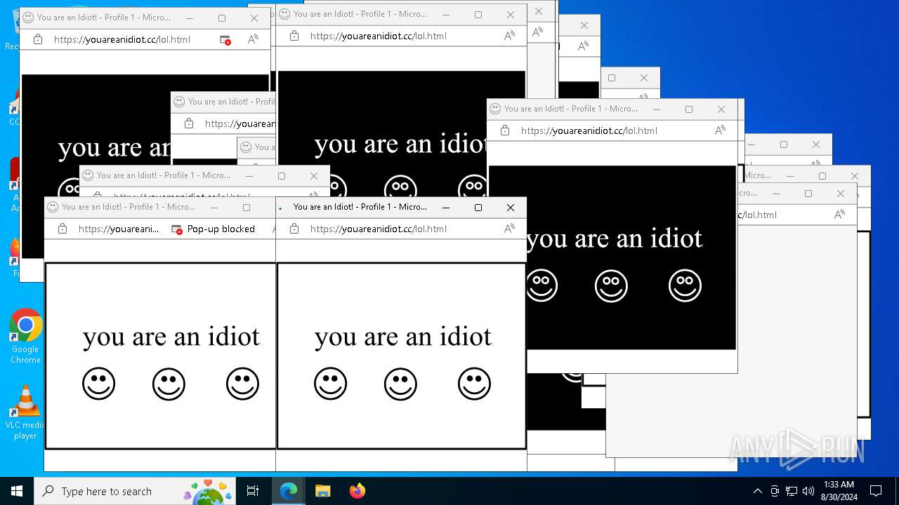Show hidden system tray icons
Screen dimensions: 899x505
(x=757, y=491)
